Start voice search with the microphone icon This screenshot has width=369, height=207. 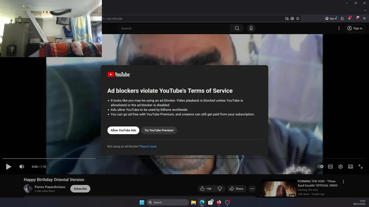(251, 28)
